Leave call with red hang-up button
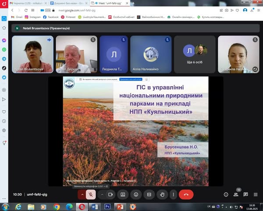The height and width of the screenshot is (211, 263). (186, 194)
